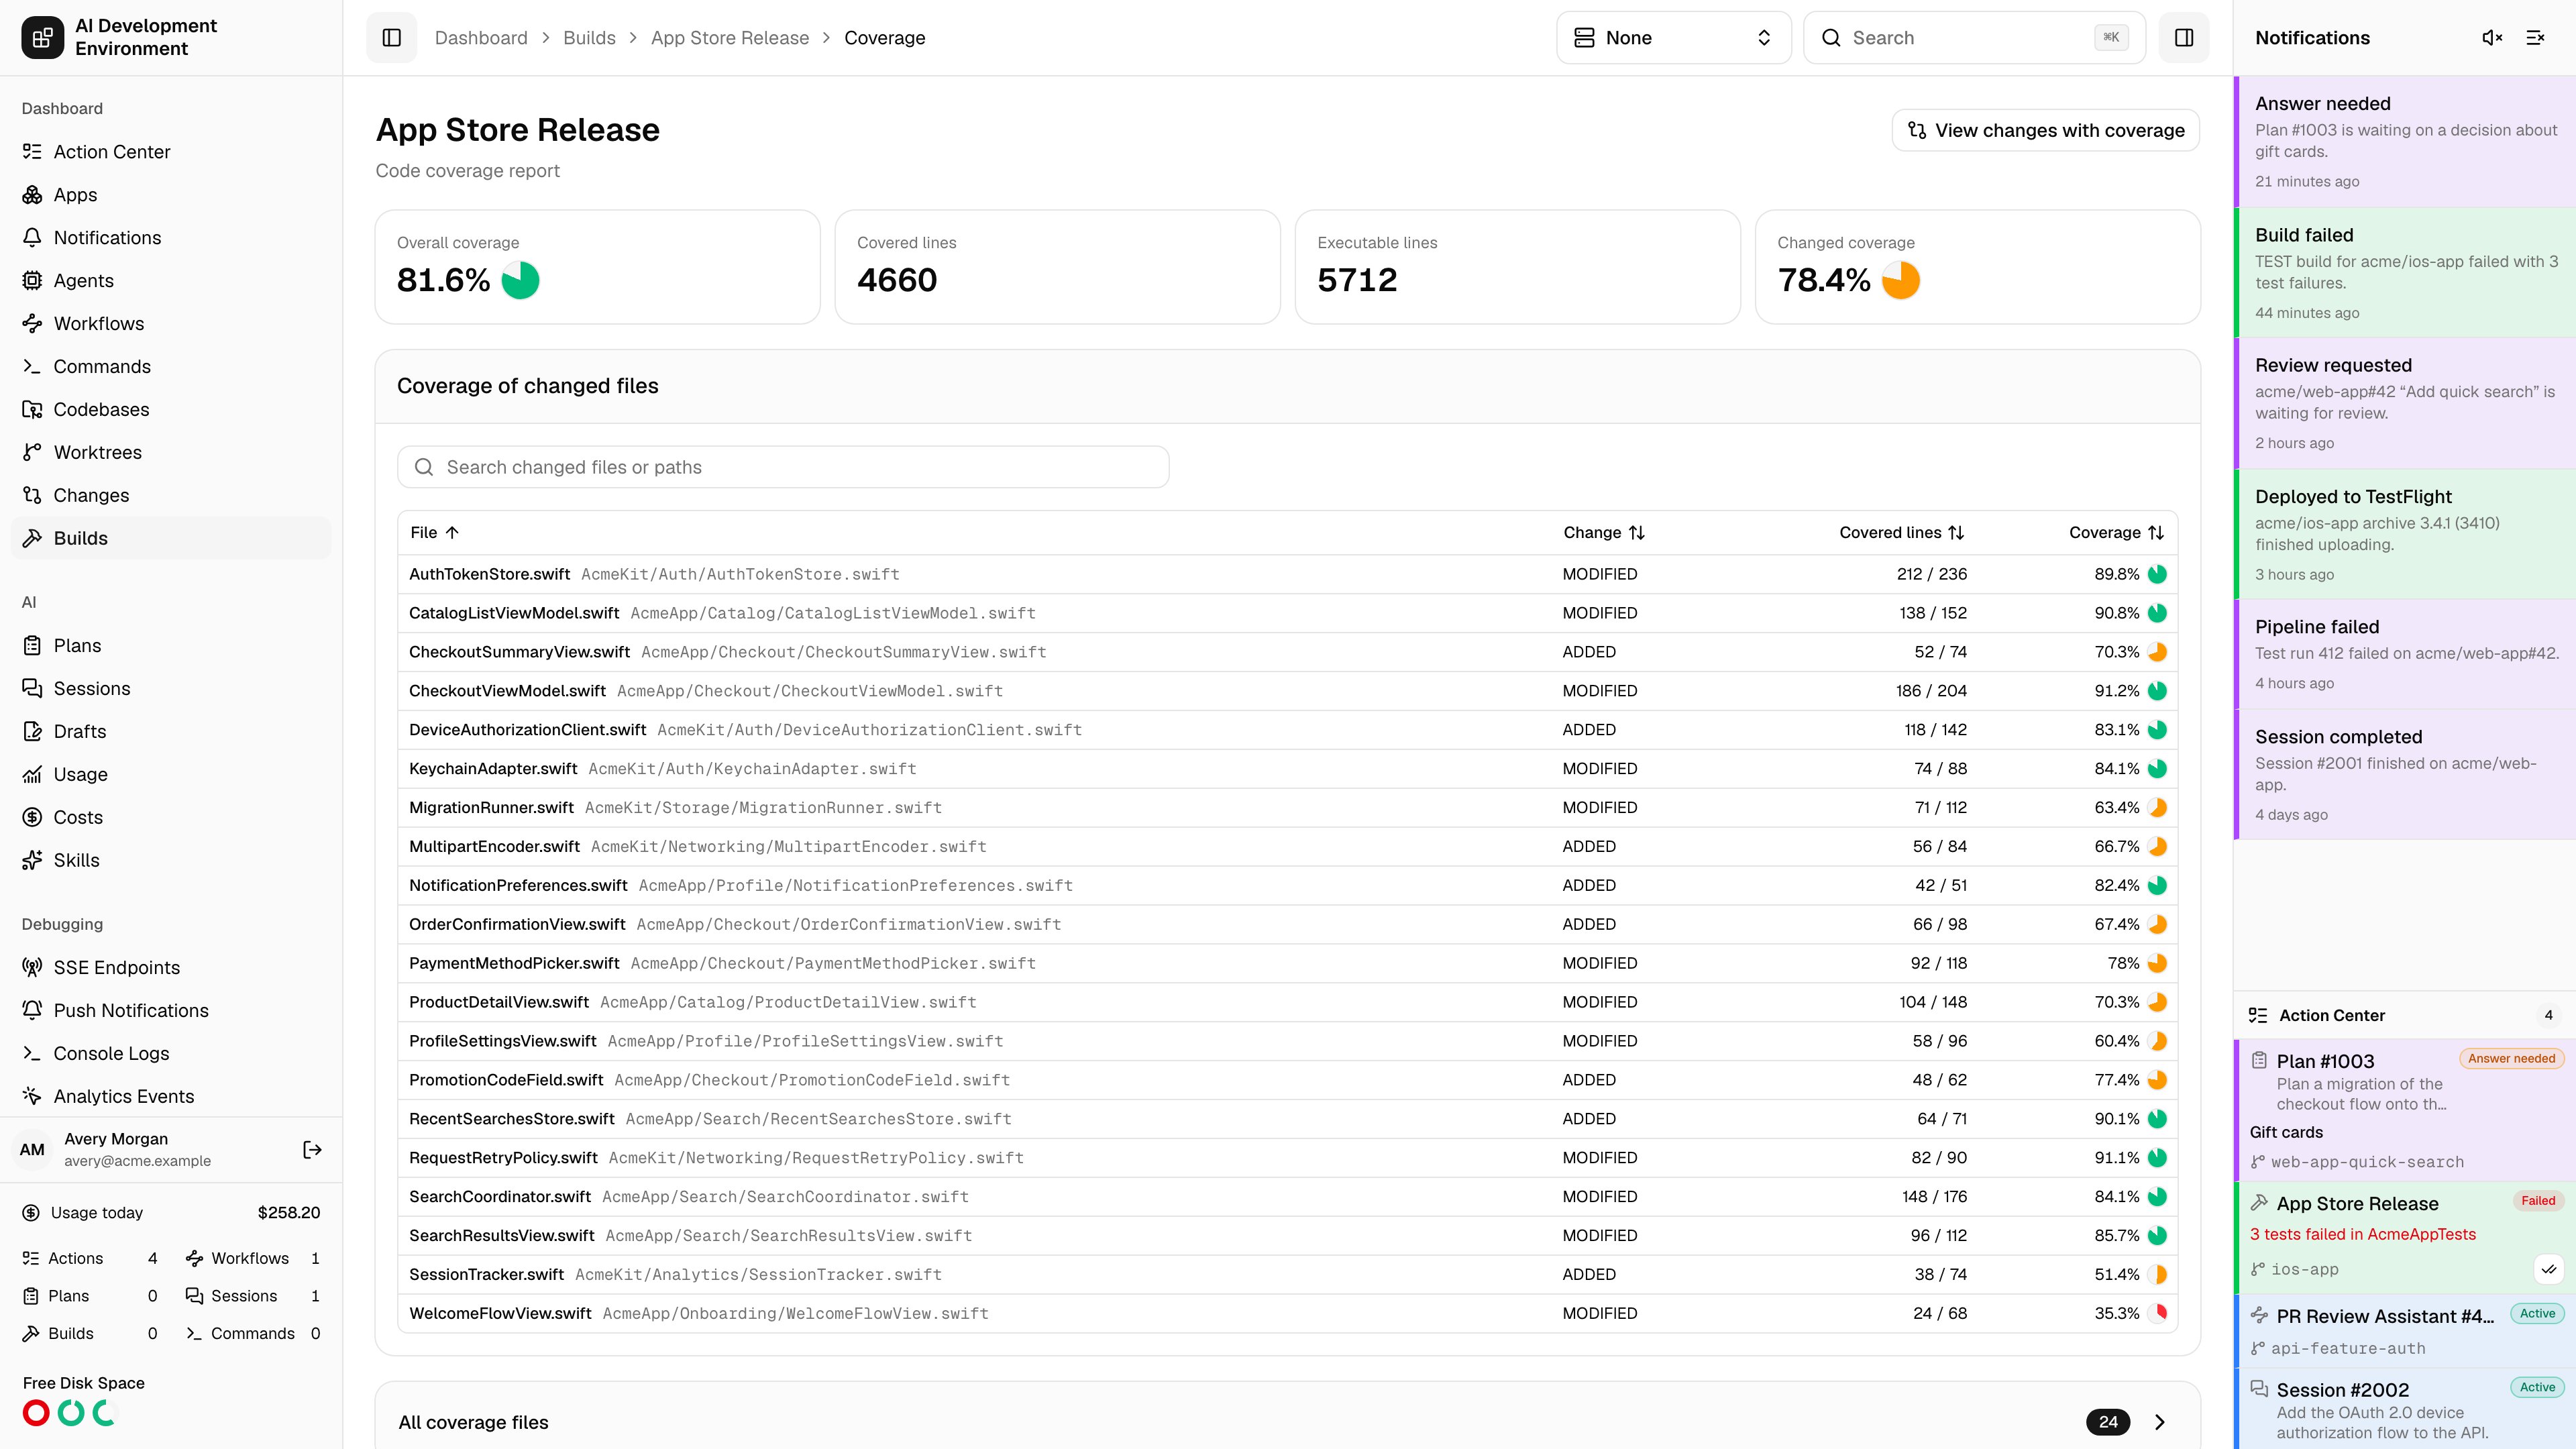
Task: Click the Overall coverage pie indicator
Action: [x=520, y=280]
